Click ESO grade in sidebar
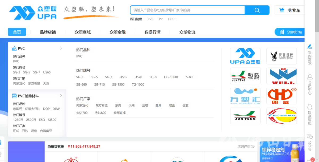Viewport: 319px width, 162px height. click(x=42, y=120)
